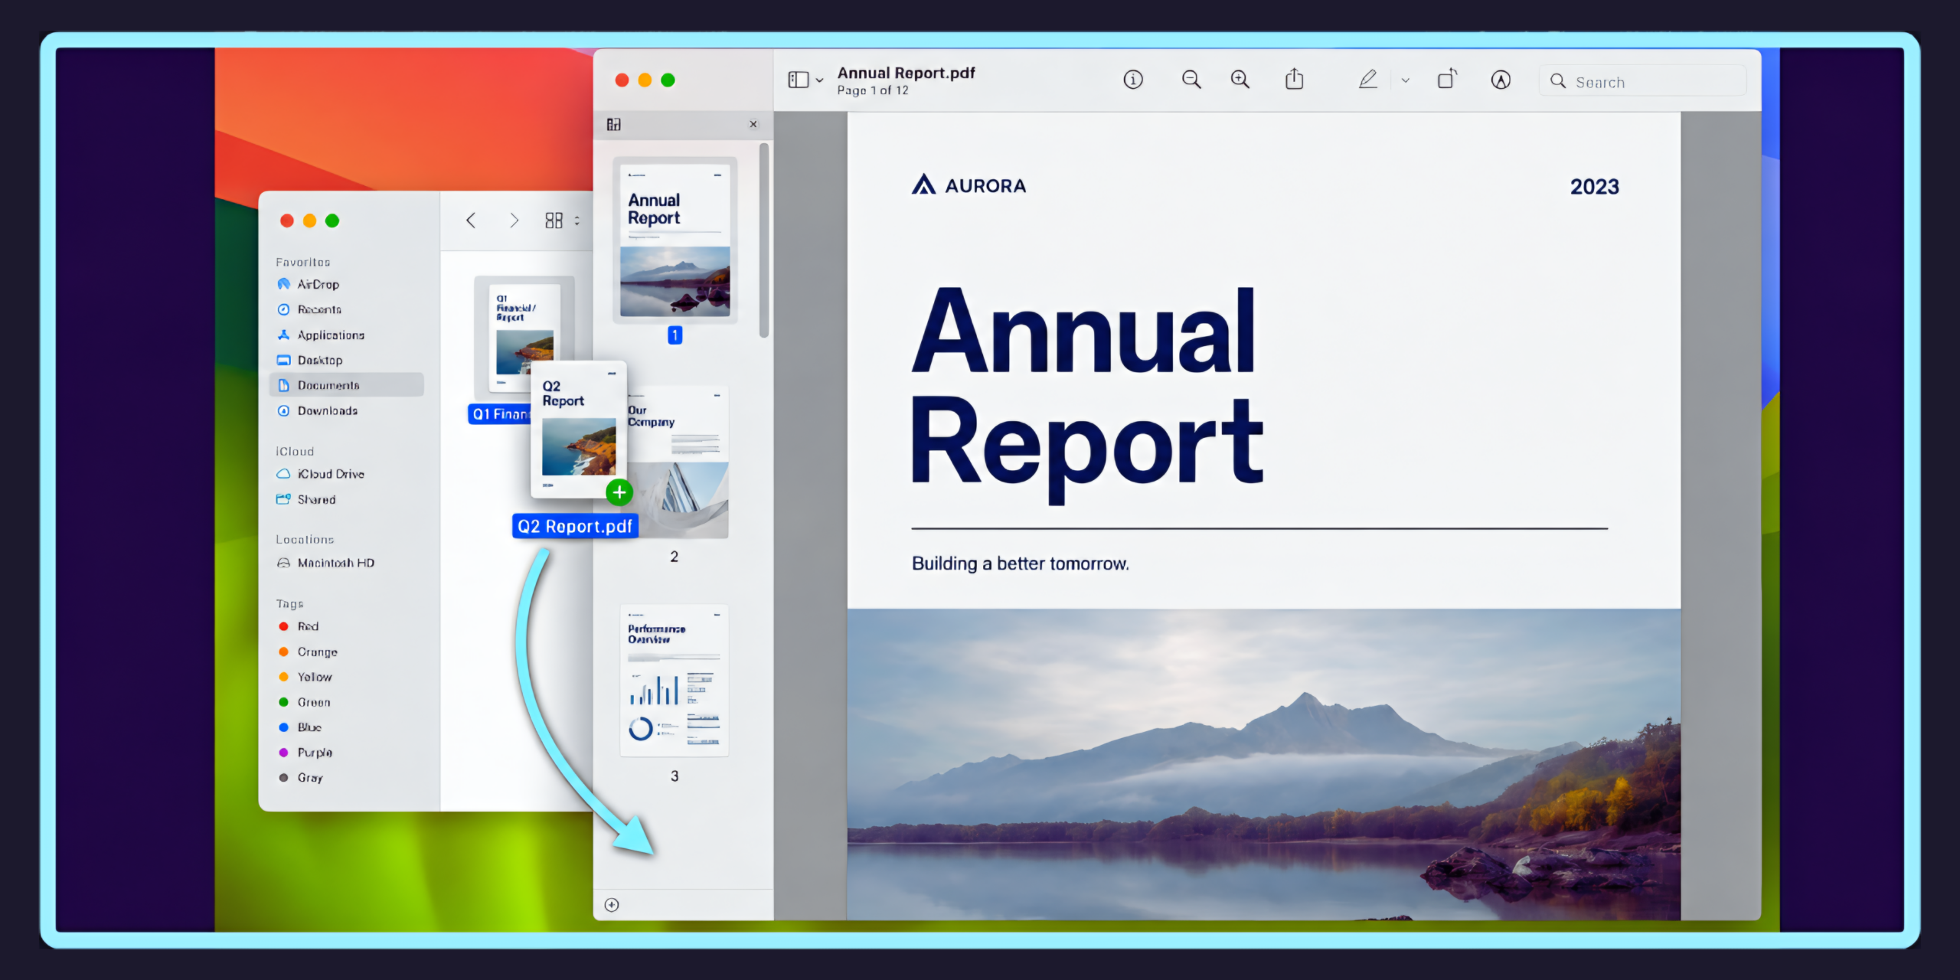
Task: Click the Locations section header
Action: coord(305,540)
